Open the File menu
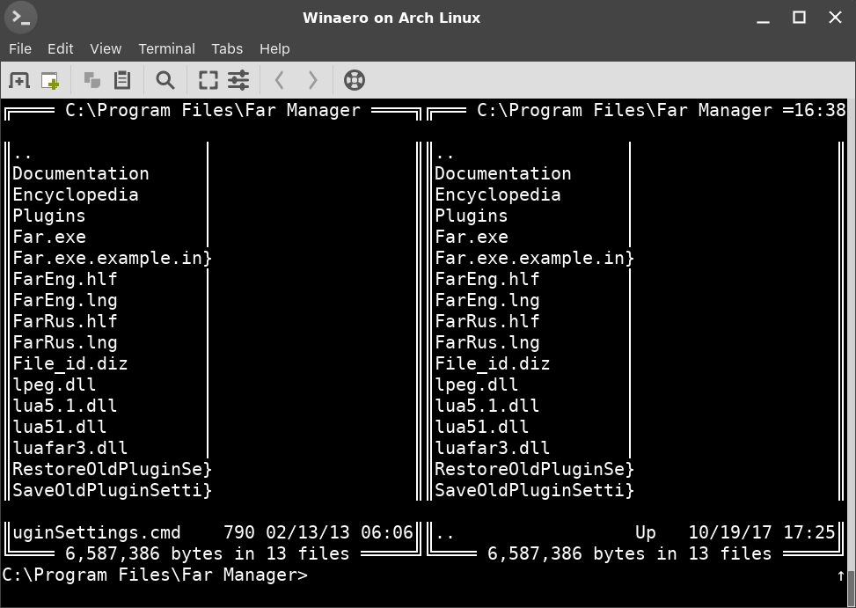Image resolution: width=856 pixels, height=608 pixels. (x=20, y=48)
